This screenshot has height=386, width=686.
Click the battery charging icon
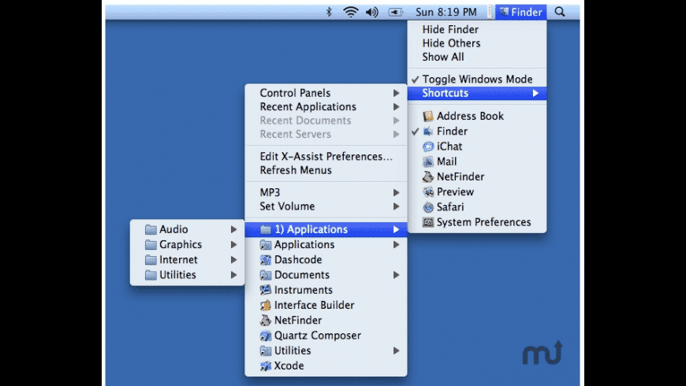(396, 12)
